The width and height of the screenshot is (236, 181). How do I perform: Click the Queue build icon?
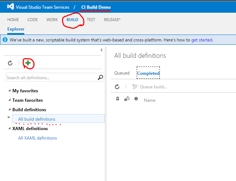(135, 87)
